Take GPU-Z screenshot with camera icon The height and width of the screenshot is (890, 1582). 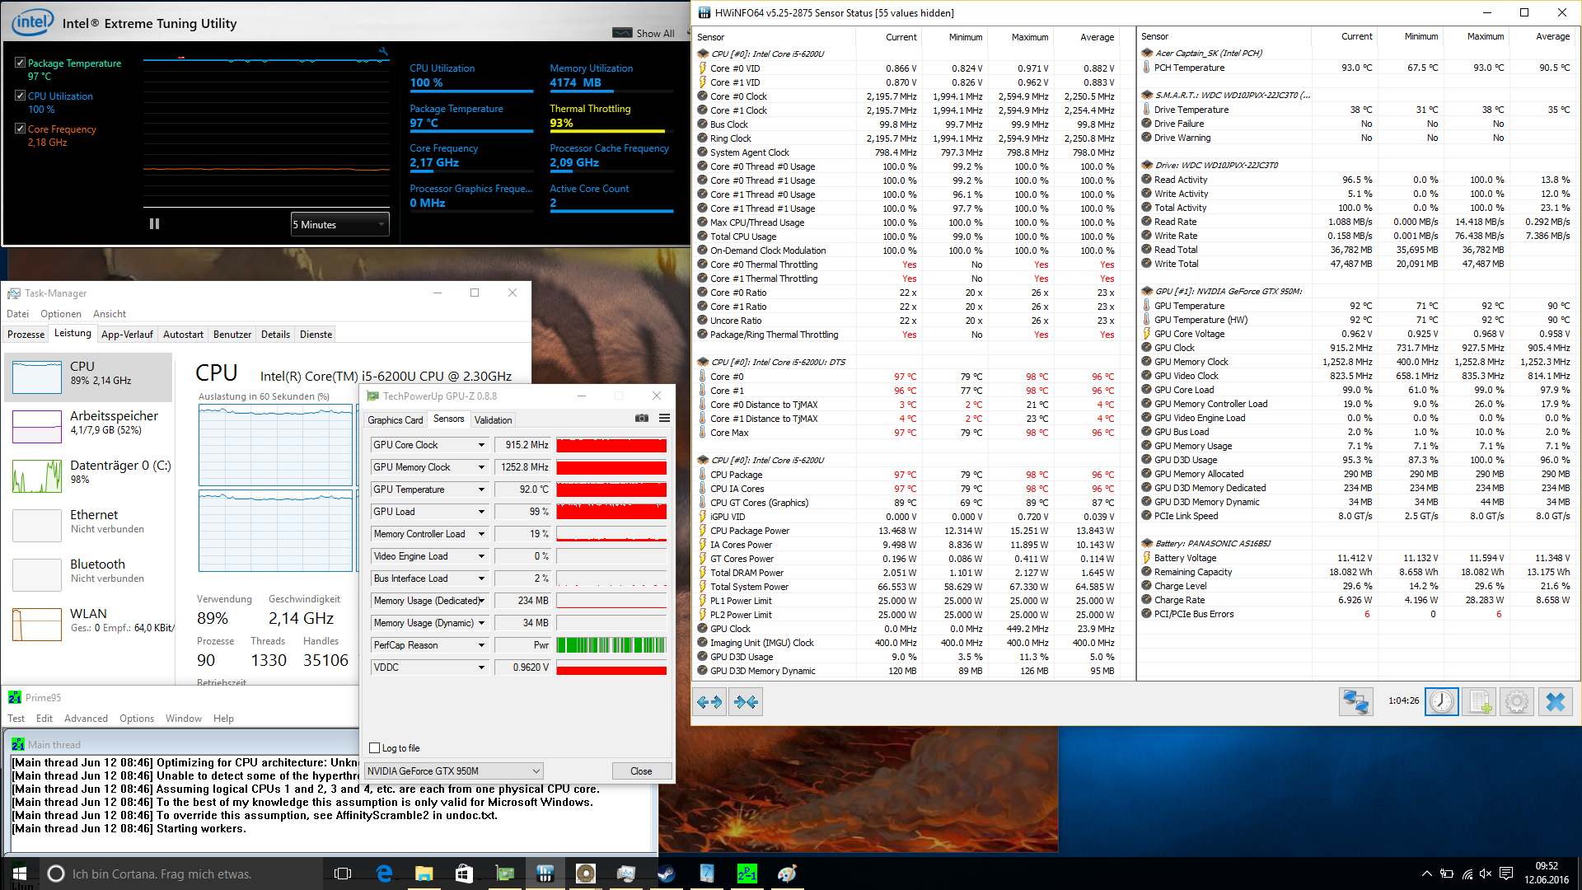click(x=641, y=419)
